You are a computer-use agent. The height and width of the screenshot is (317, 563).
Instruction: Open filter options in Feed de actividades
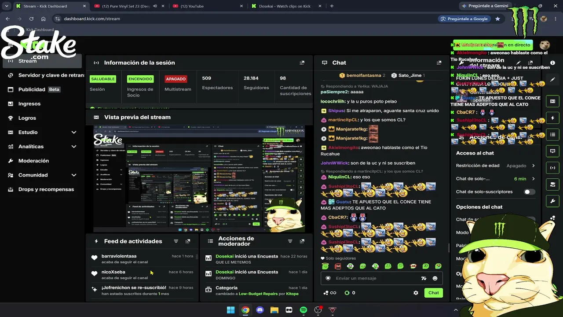(176, 241)
